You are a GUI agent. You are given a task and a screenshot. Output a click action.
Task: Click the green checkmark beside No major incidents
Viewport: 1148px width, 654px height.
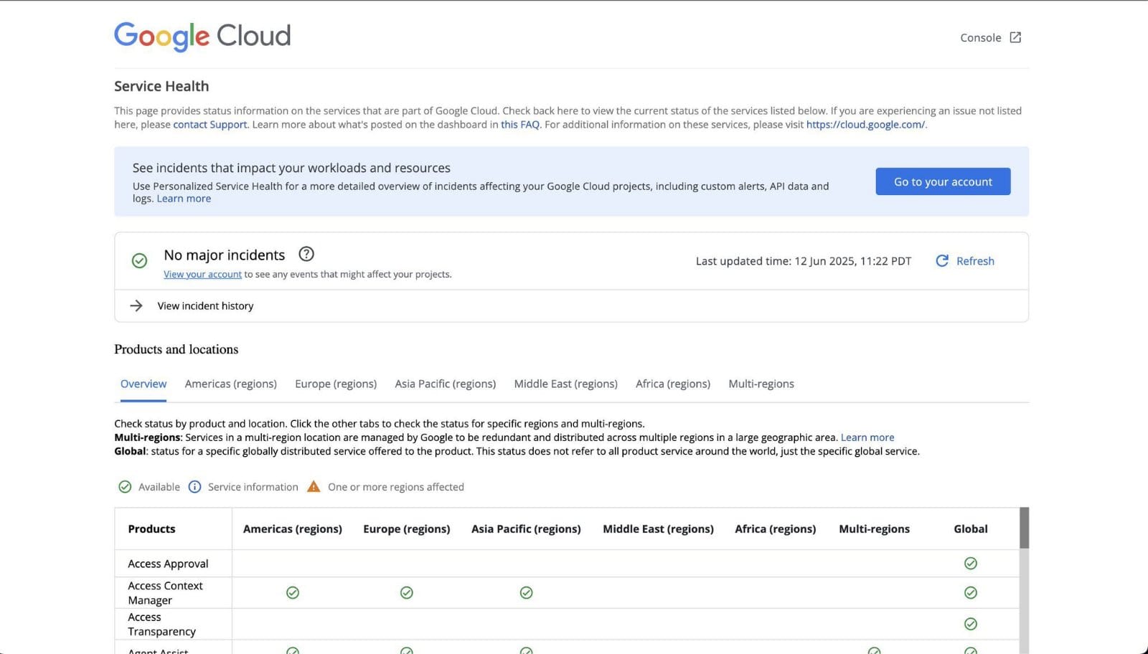pyautogui.click(x=140, y=261)
